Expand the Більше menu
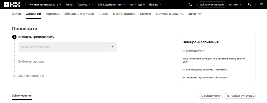 click(x=155, y=5)
